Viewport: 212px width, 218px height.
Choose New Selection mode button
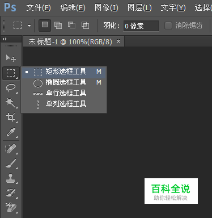click(x=45, y=26)
